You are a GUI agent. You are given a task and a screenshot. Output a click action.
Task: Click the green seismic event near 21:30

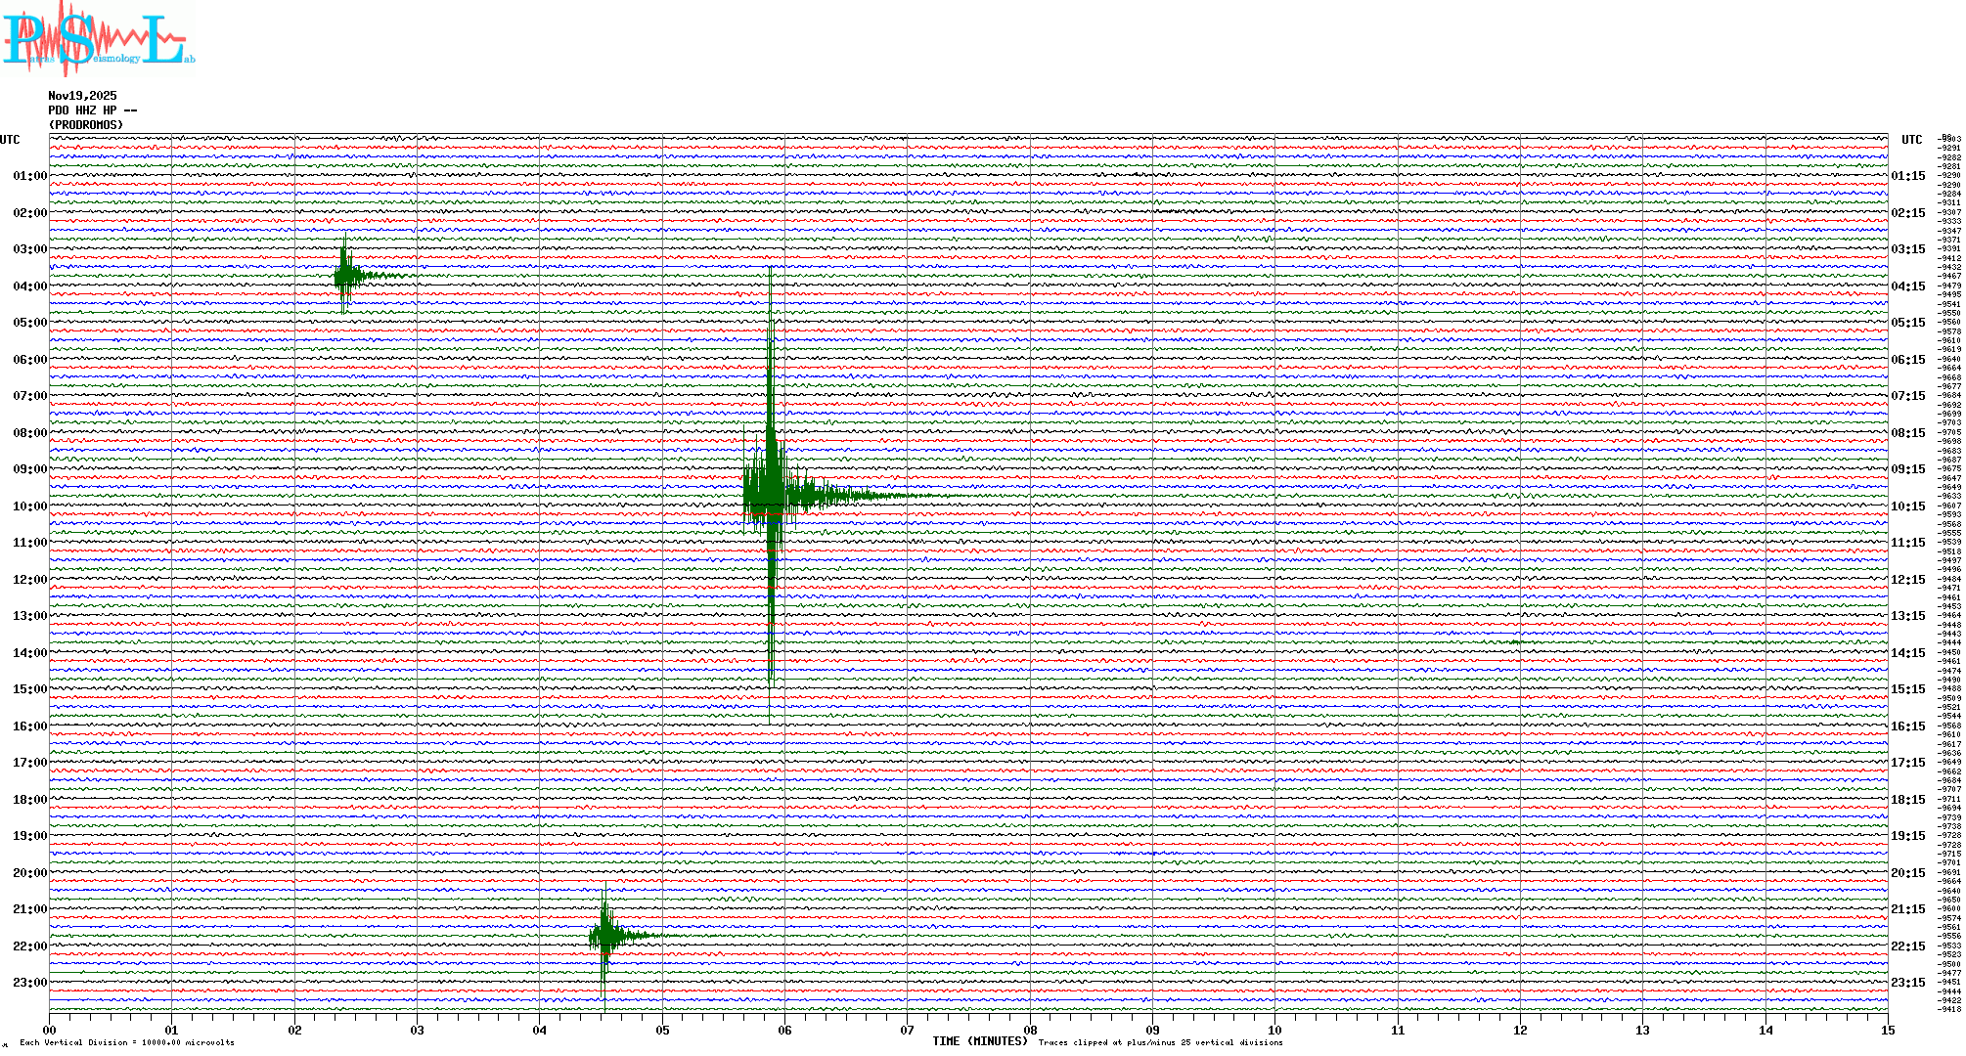tap(604, 936)
